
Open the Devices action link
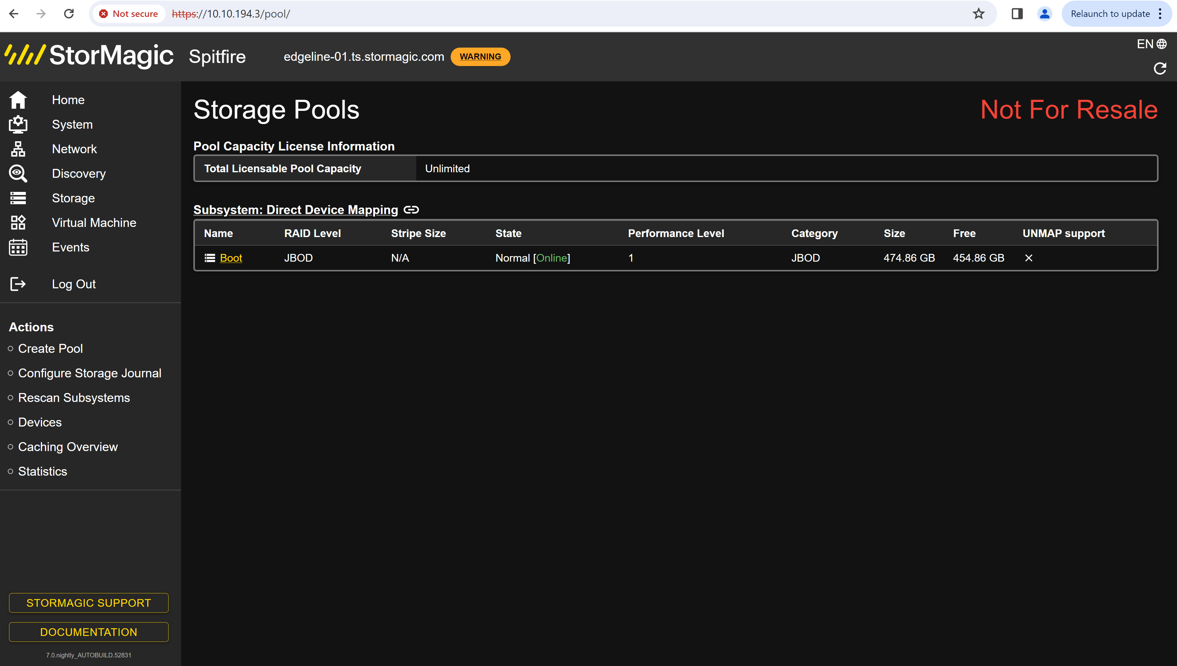tap(40, 422)
